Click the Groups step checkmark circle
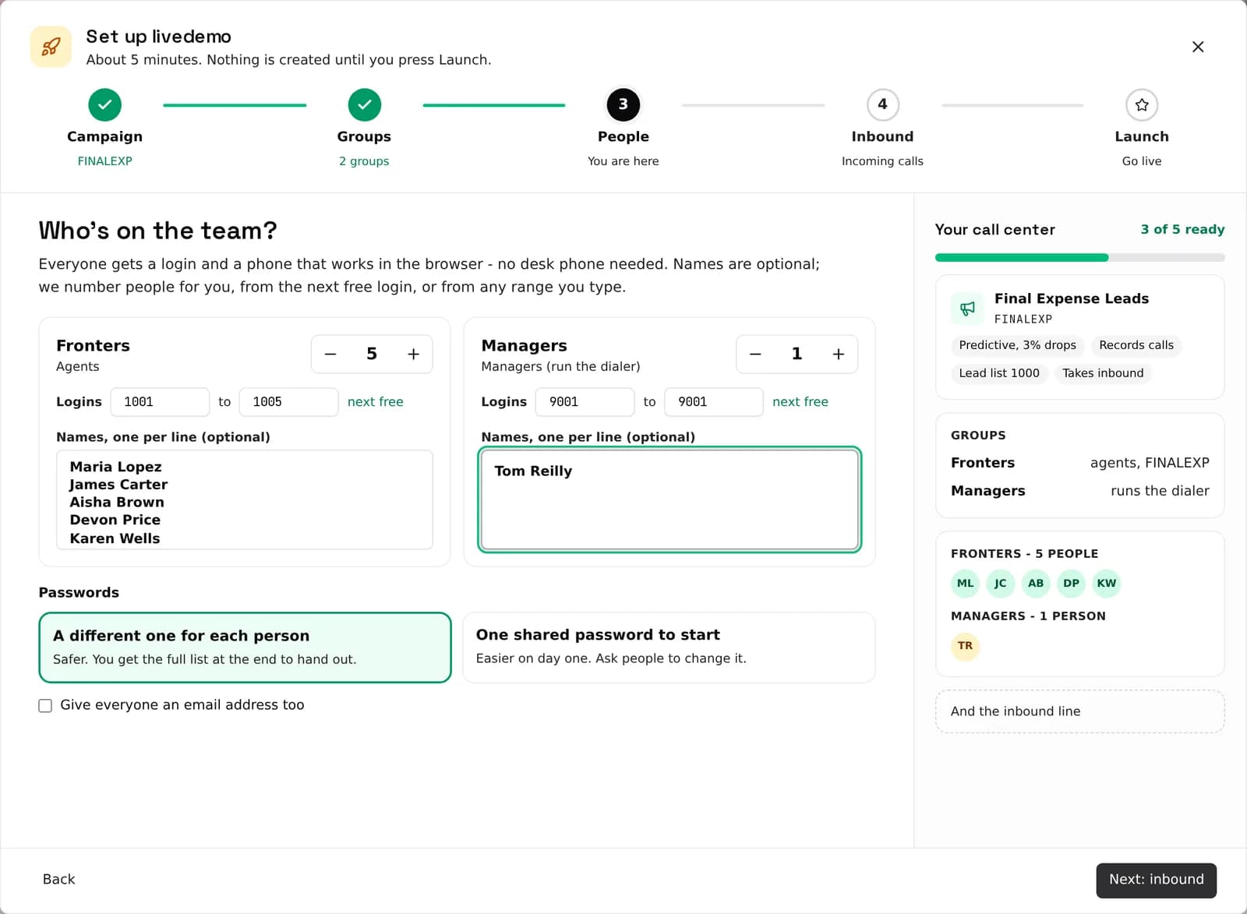Viewport: 1247px width, 914px height. coord(364,104)
